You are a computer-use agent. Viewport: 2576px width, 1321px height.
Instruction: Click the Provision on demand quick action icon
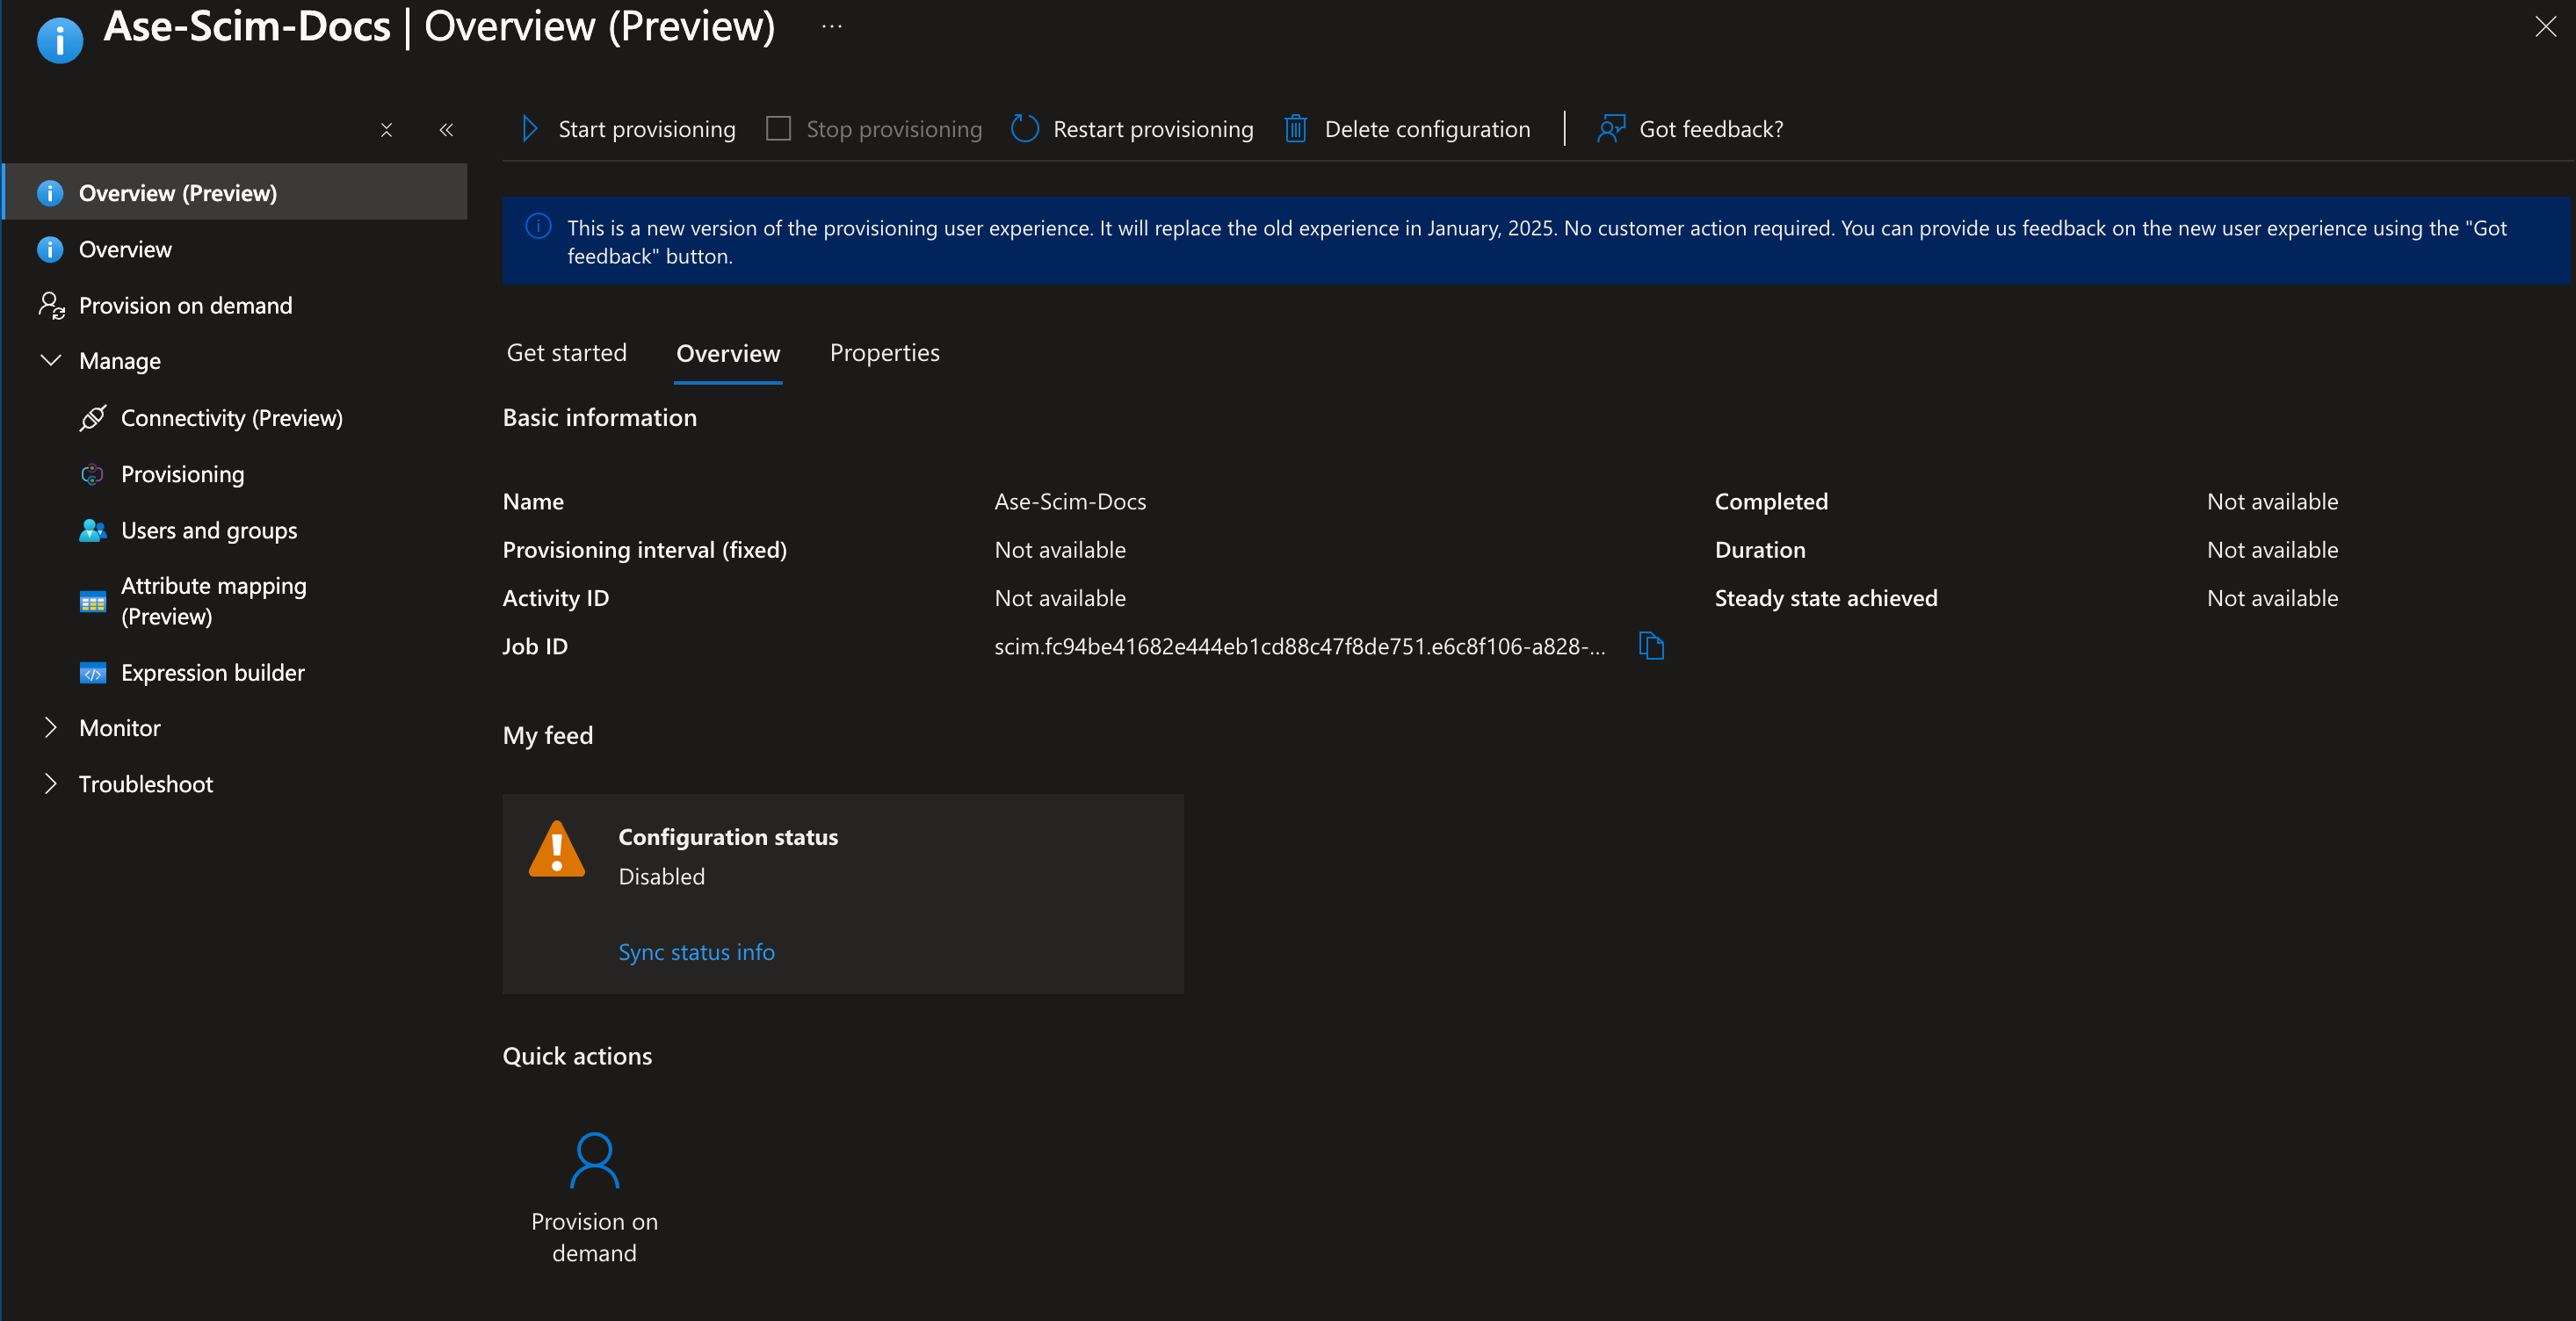[x=594, y=1160]
